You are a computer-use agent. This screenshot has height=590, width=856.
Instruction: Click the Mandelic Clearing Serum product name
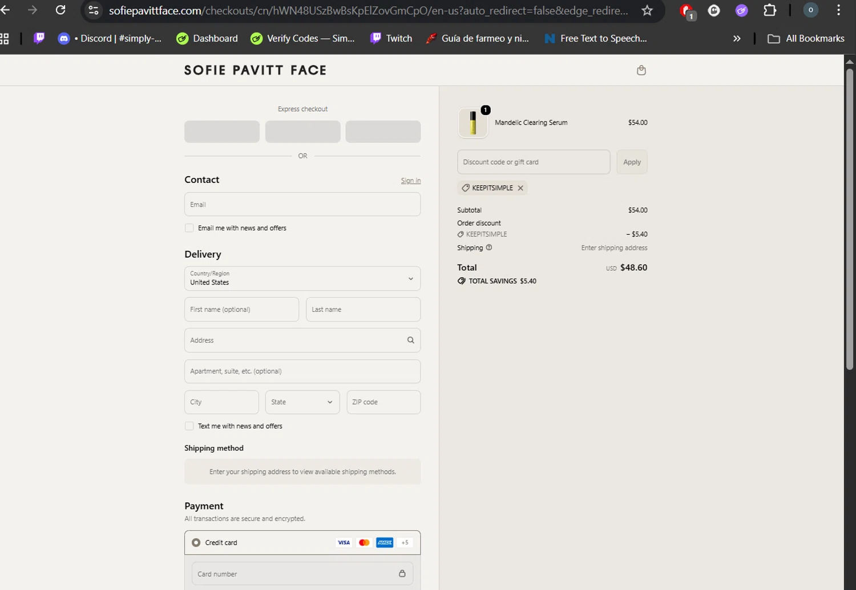[x=531, y=123]
